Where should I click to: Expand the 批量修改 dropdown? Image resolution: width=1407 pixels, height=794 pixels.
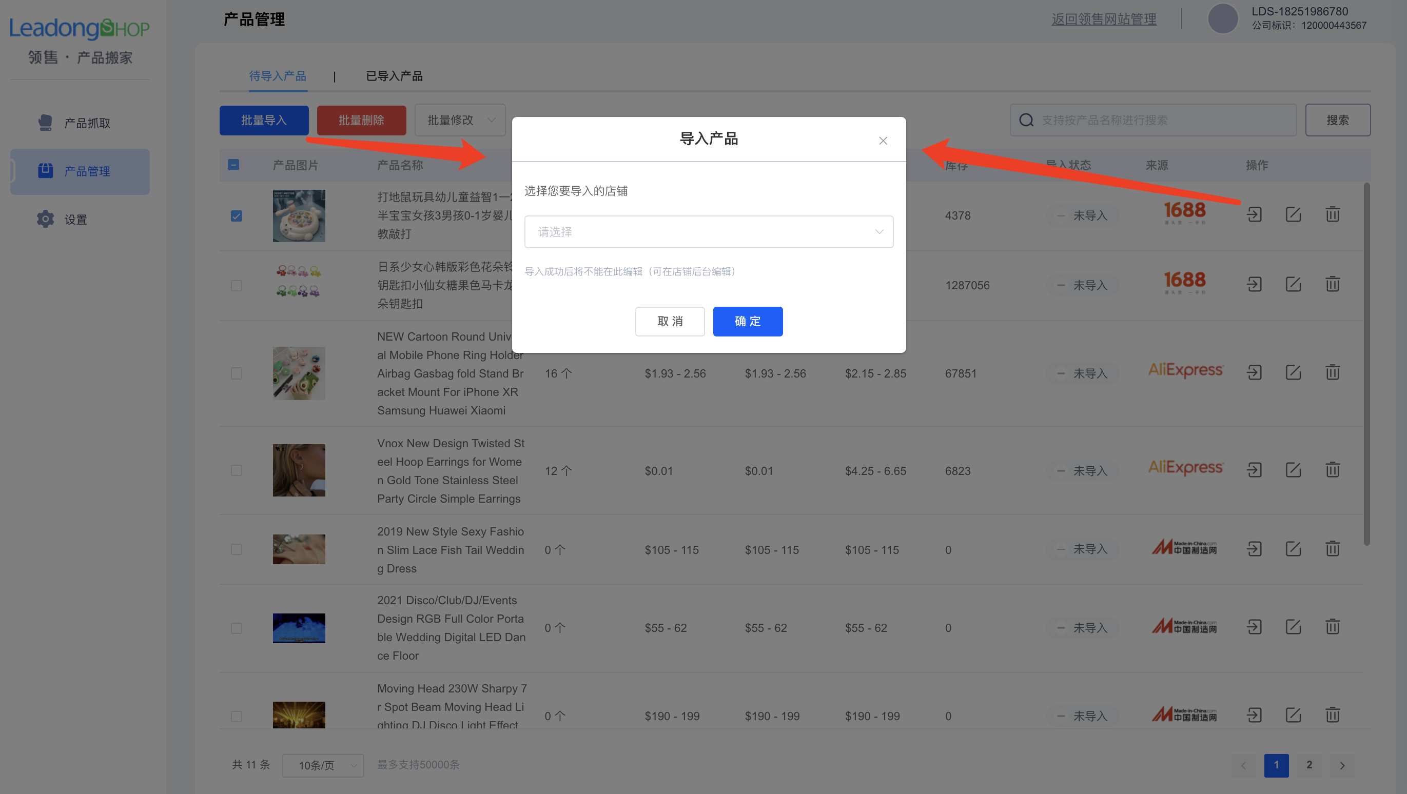point(459,120)
